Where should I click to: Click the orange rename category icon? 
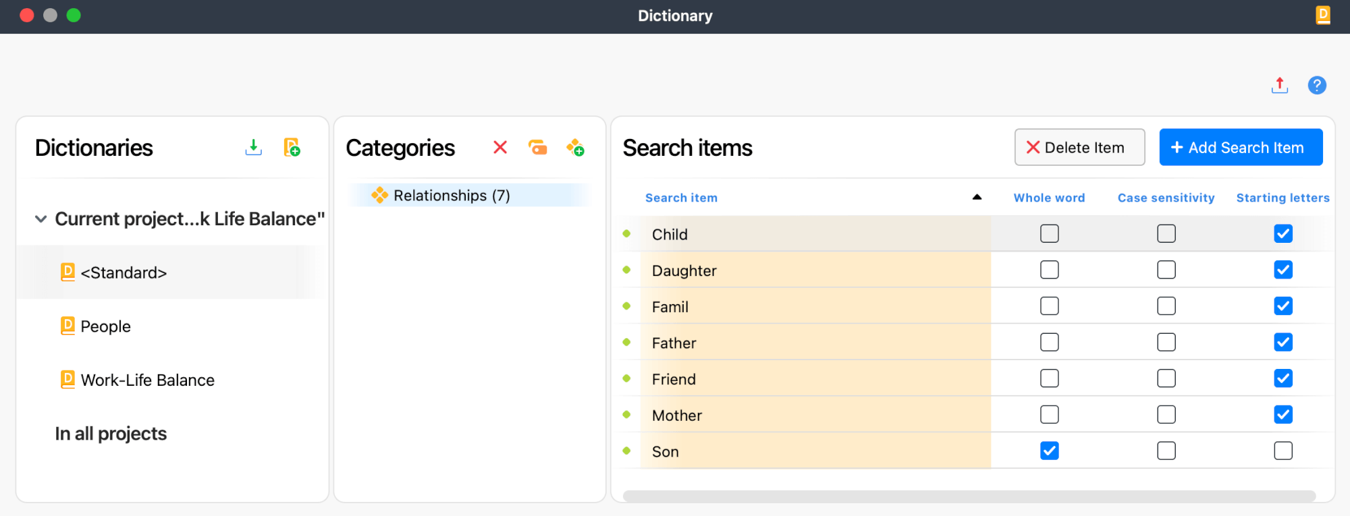(538, 147)
